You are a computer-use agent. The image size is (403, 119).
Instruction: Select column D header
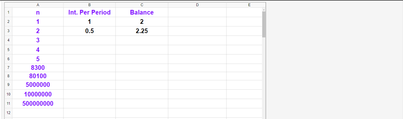tap(197, 5)
